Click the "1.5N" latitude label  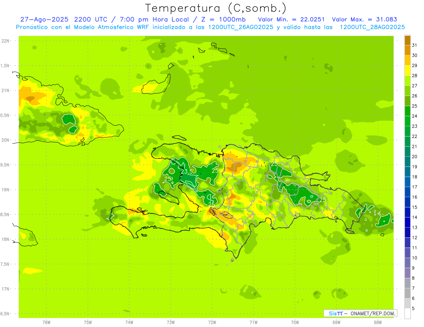[x=5, y=66]
